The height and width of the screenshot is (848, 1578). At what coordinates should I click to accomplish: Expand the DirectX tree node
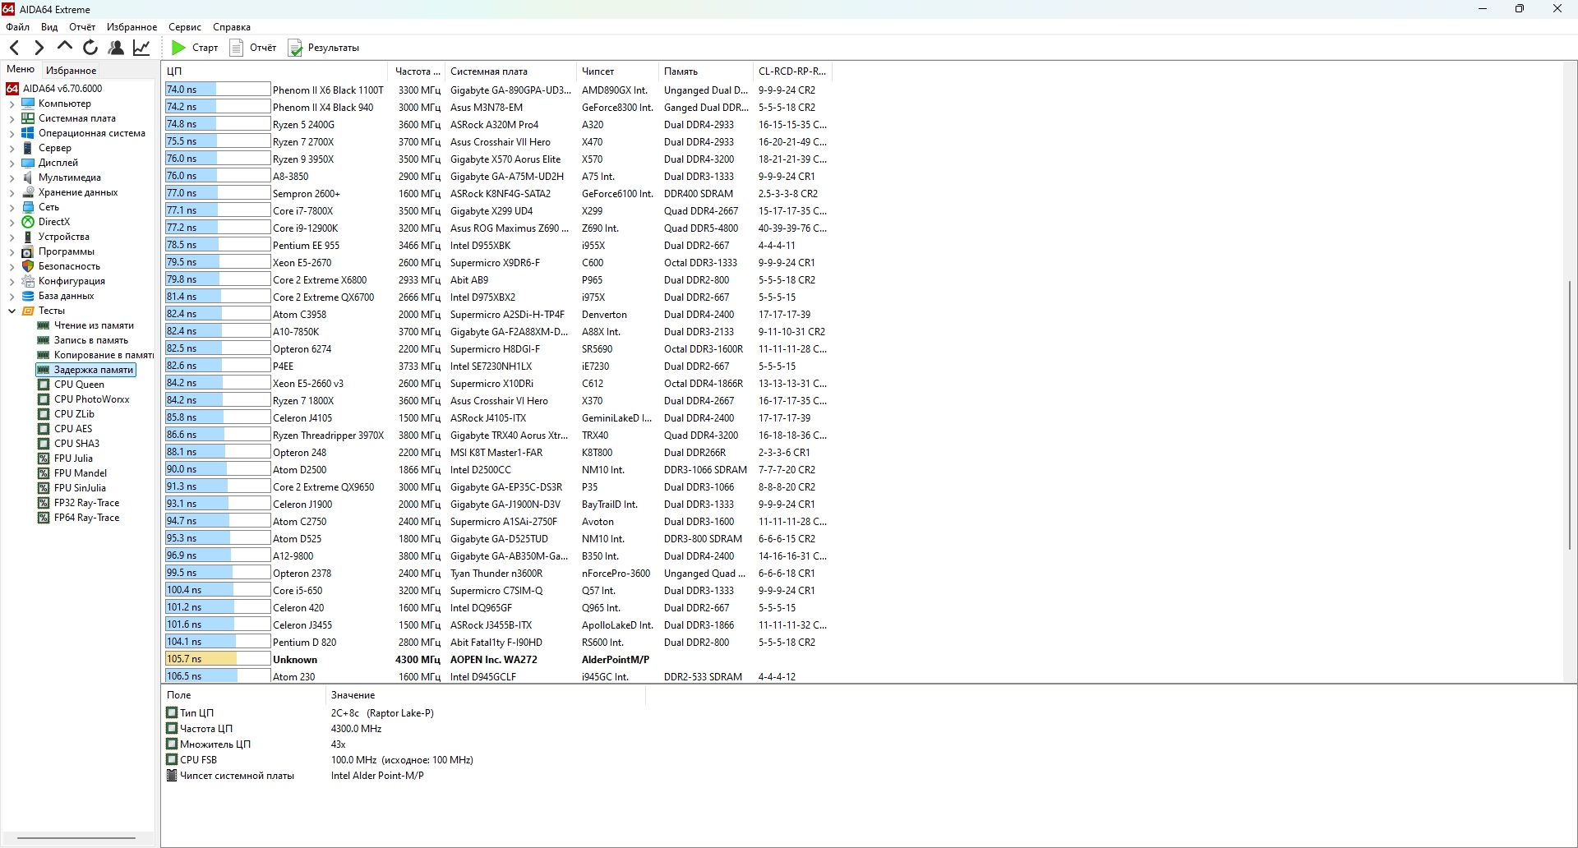12,222
